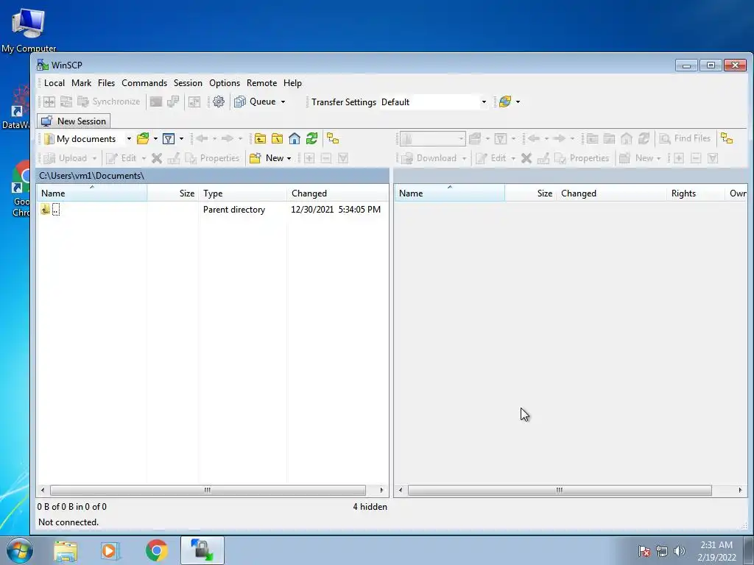754x565 pixels.
Task: Open the Help menu
Action: [292, 82]
